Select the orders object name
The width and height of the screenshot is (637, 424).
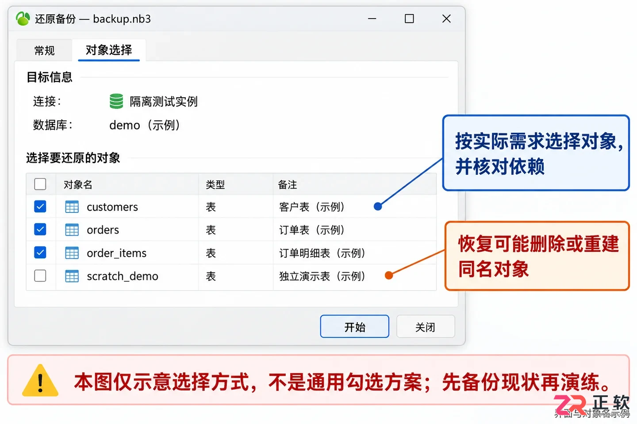coord(103,230)
